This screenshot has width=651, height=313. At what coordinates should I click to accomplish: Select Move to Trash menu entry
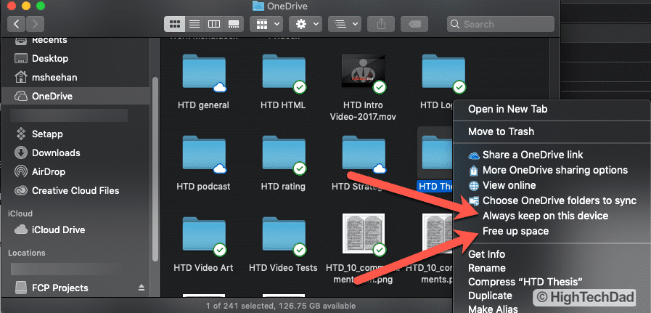tap(501, 131)
